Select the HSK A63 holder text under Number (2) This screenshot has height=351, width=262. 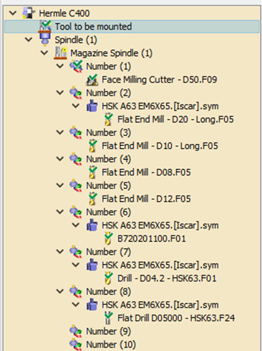(x=160, y=106)
